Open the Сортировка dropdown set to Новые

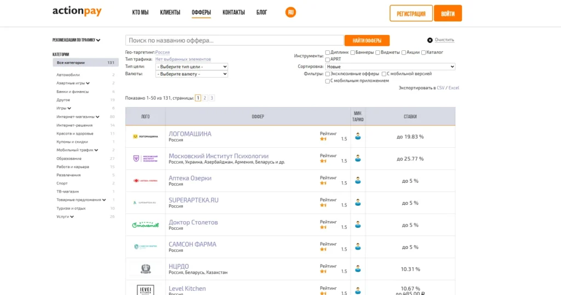coord(390,67)
